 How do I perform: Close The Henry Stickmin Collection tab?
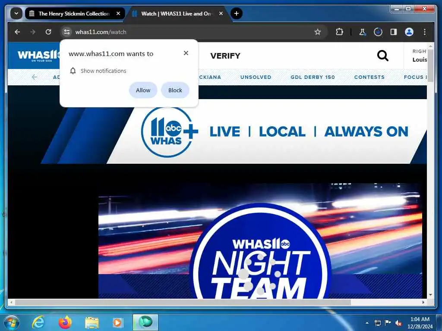point(118,13)
